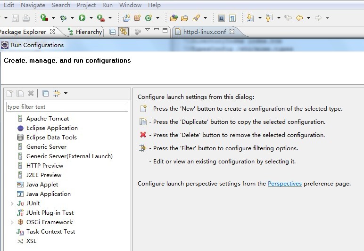
Task: Click the Duplicate launch configuration icon
Action: pyautogui.click(x=20, y=93)
